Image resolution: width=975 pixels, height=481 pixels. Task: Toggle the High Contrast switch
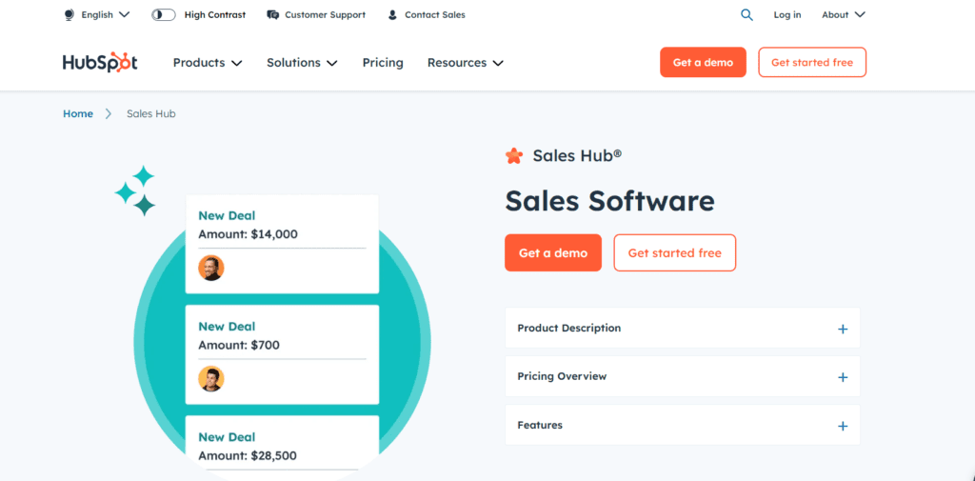coord(164,15)
